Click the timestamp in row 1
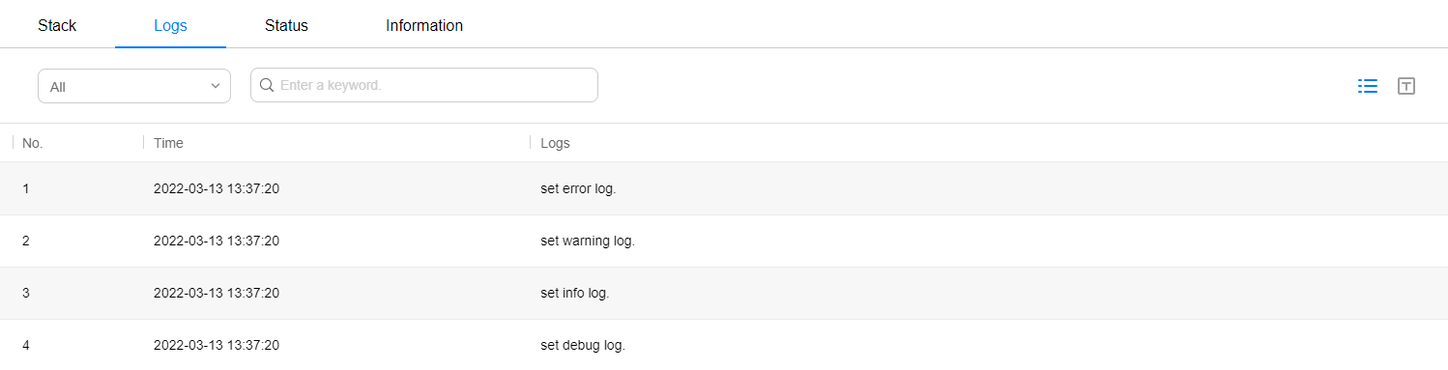The height and width of the screenshot is (370, 1448). click(217, 188)
